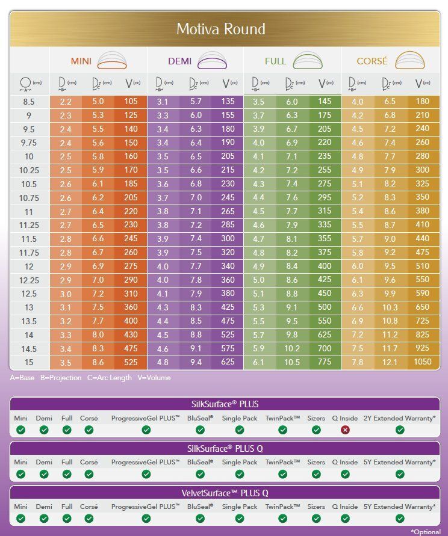Click the MINI implant profile icon
Screen dimensions: 448x536
coord(112,61)
